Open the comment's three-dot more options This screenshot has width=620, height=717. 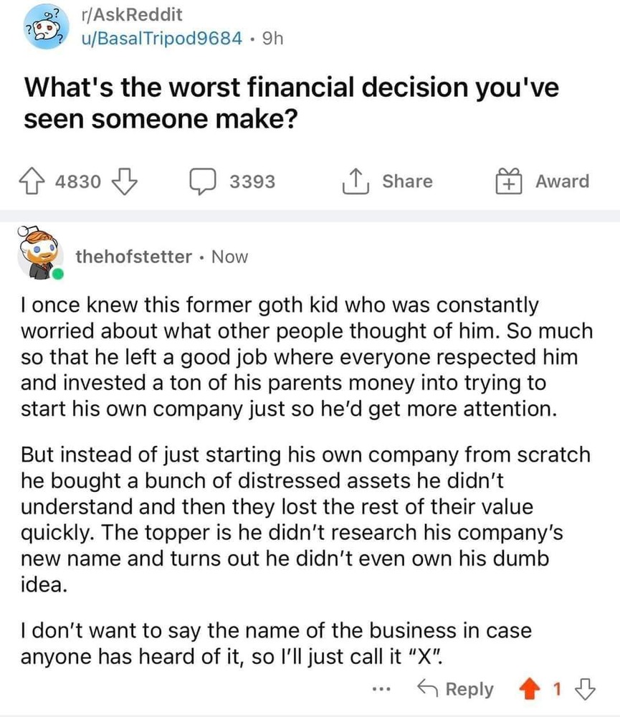click(x=382, y=690)
